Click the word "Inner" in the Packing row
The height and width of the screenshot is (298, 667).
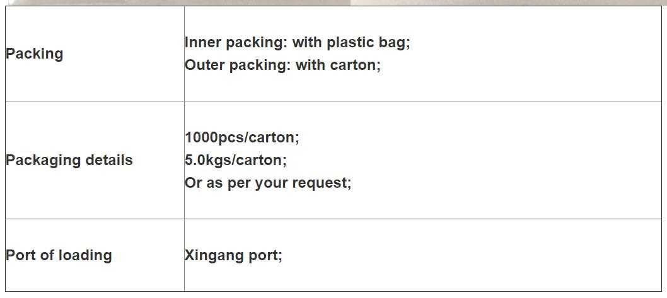(x=202, y=42)
